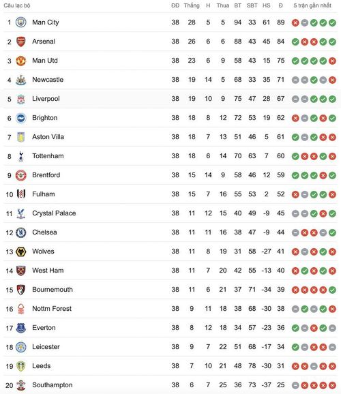This screenshot has width=341, height=394.
Task: Click Man Utd's last red loss indicator
Action: point(332,61)
